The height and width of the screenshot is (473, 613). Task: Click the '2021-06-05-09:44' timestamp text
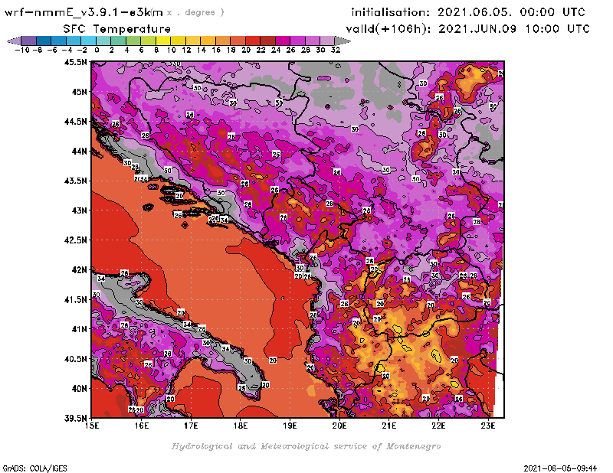pos(560,468)
